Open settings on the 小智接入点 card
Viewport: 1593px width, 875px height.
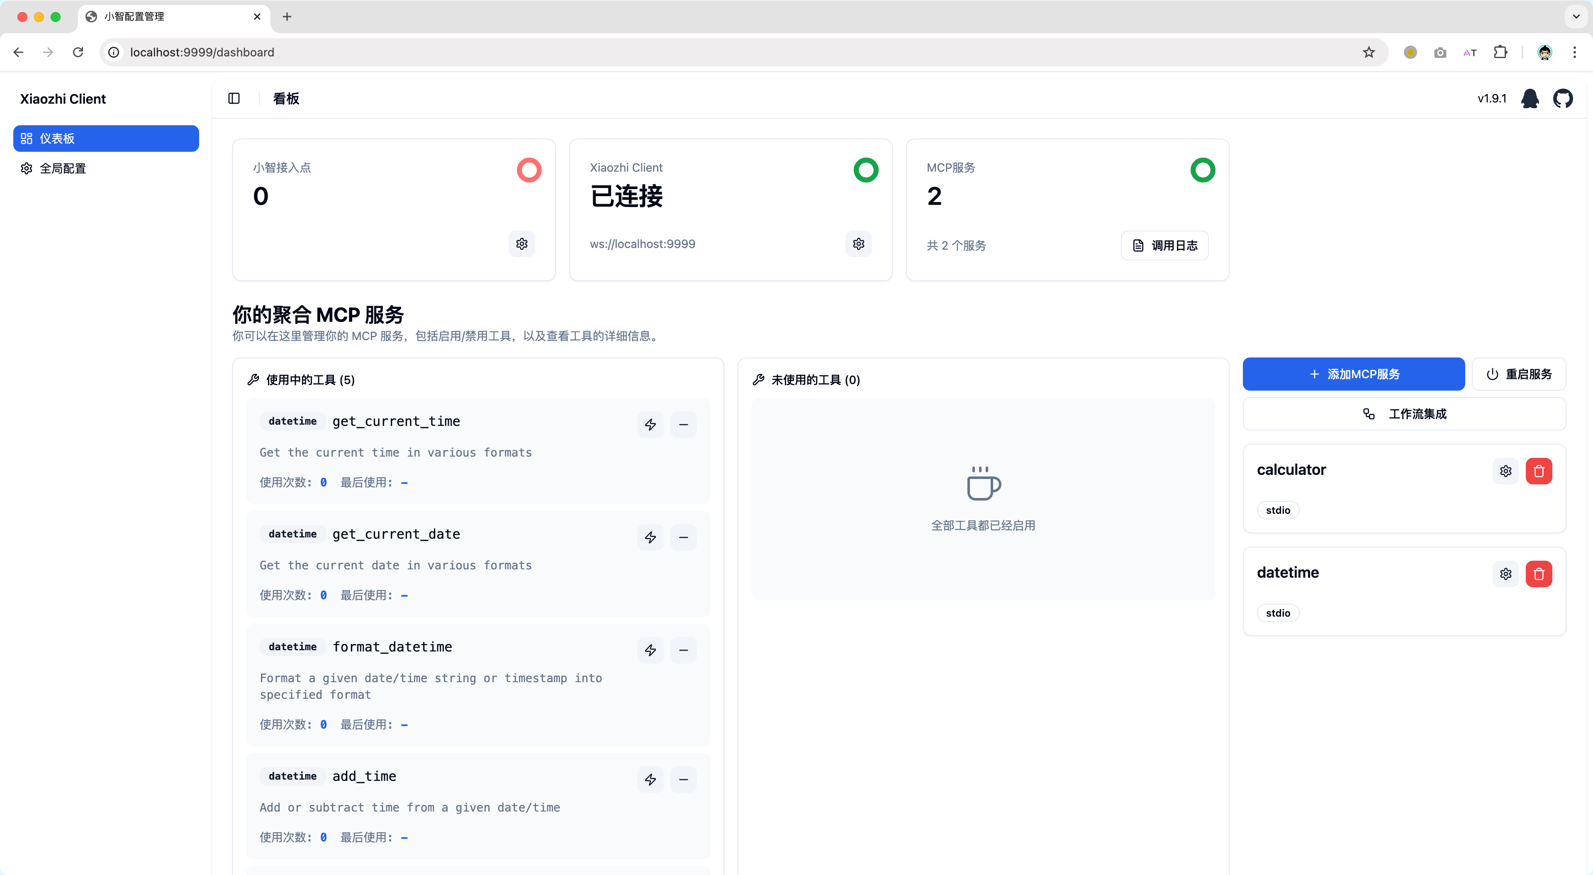click(521, 244)
